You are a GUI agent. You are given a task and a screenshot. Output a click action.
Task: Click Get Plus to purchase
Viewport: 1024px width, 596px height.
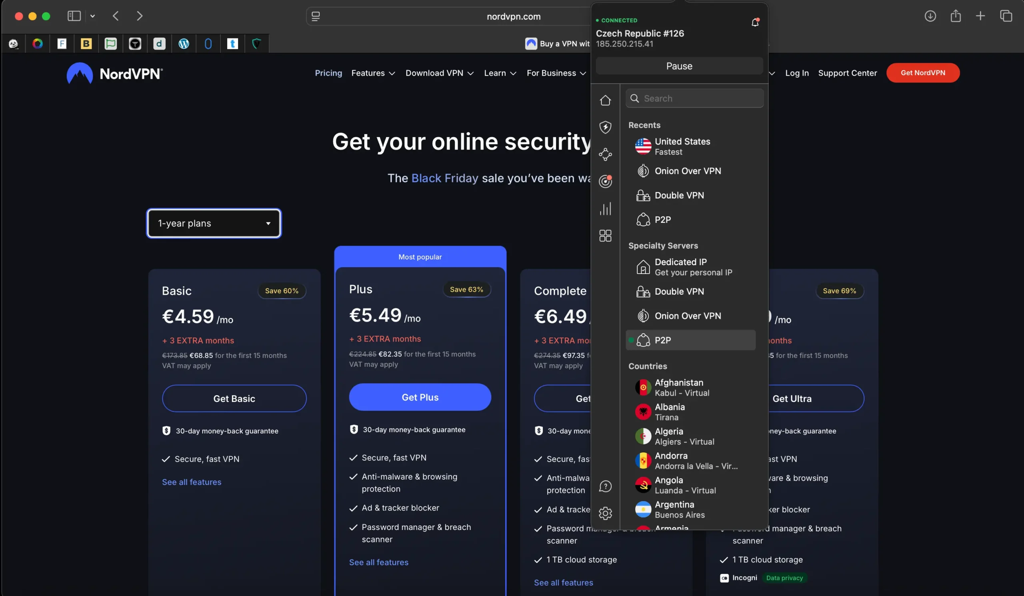(x=420, y=397)
